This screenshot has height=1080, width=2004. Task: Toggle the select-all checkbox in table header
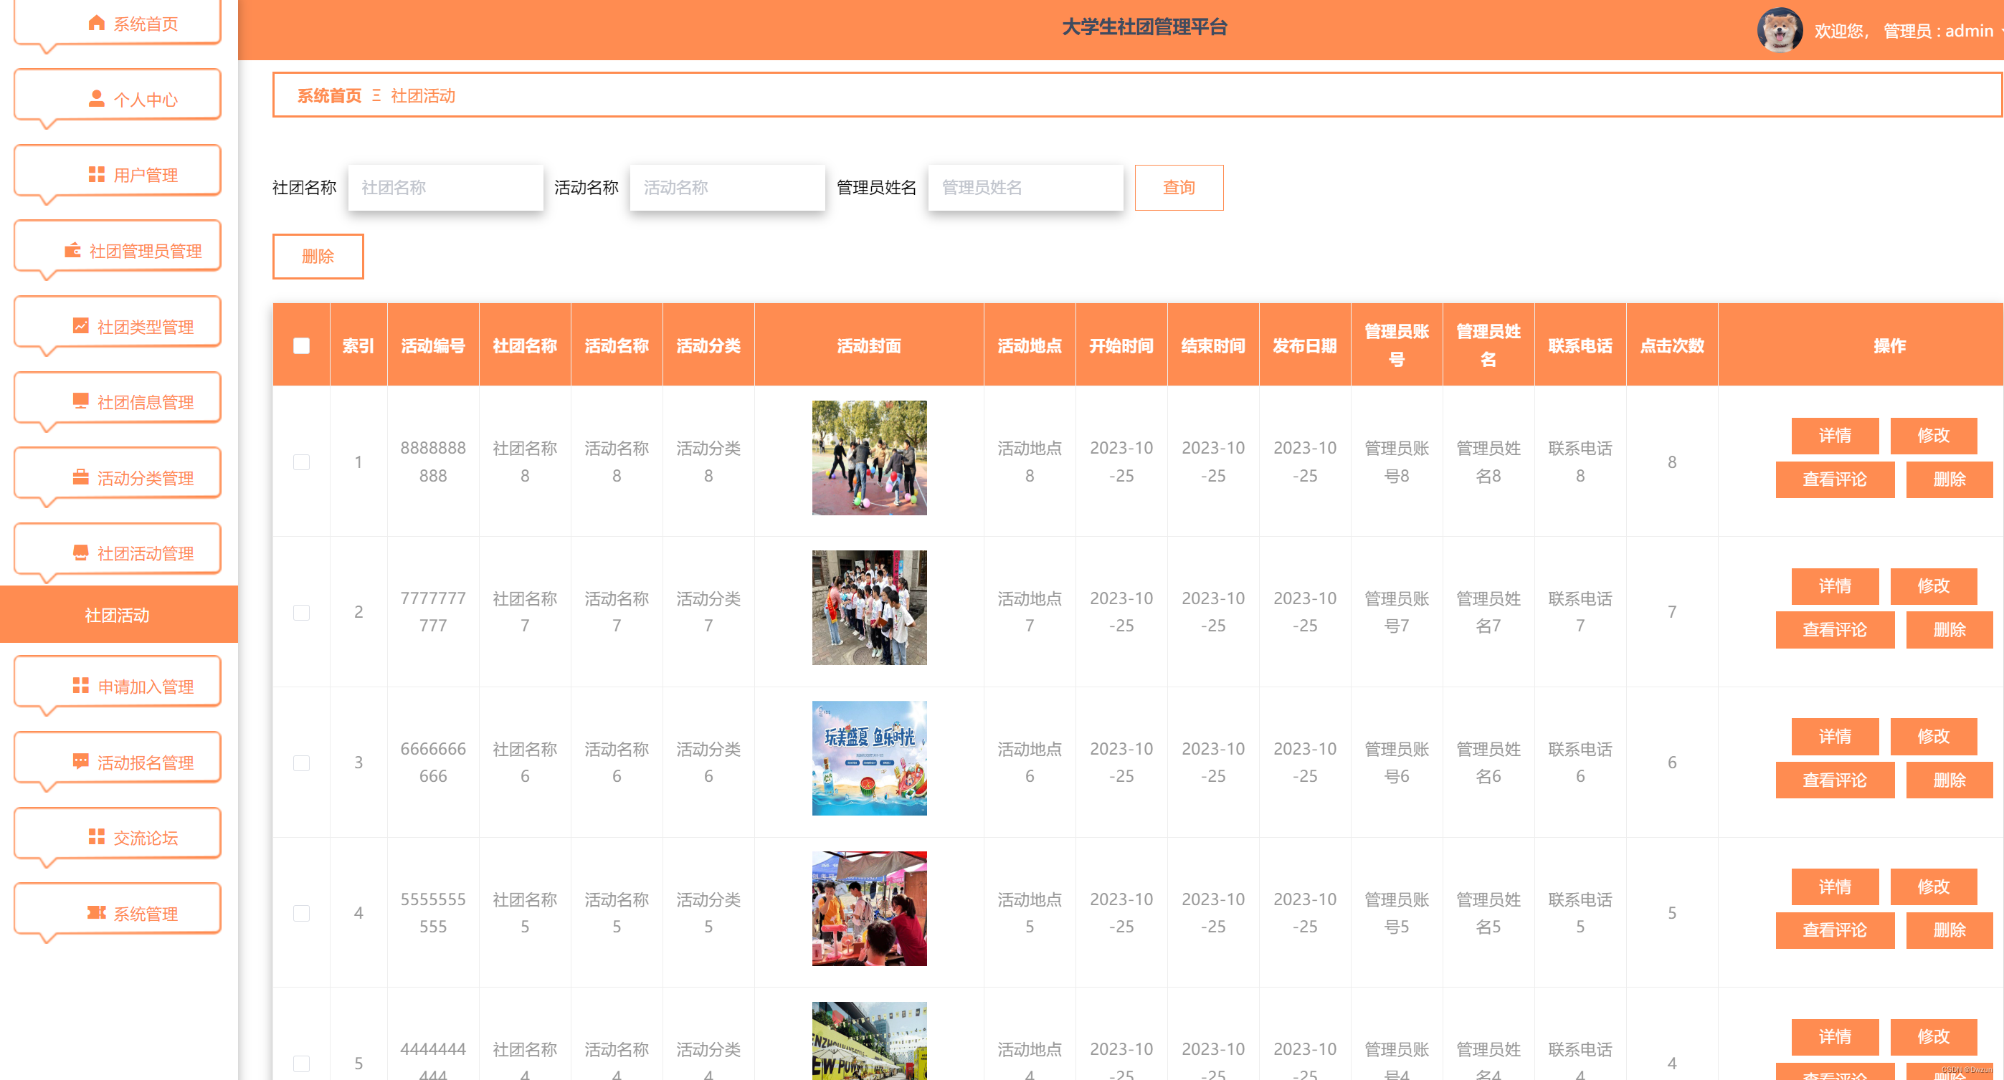(302, 346)
